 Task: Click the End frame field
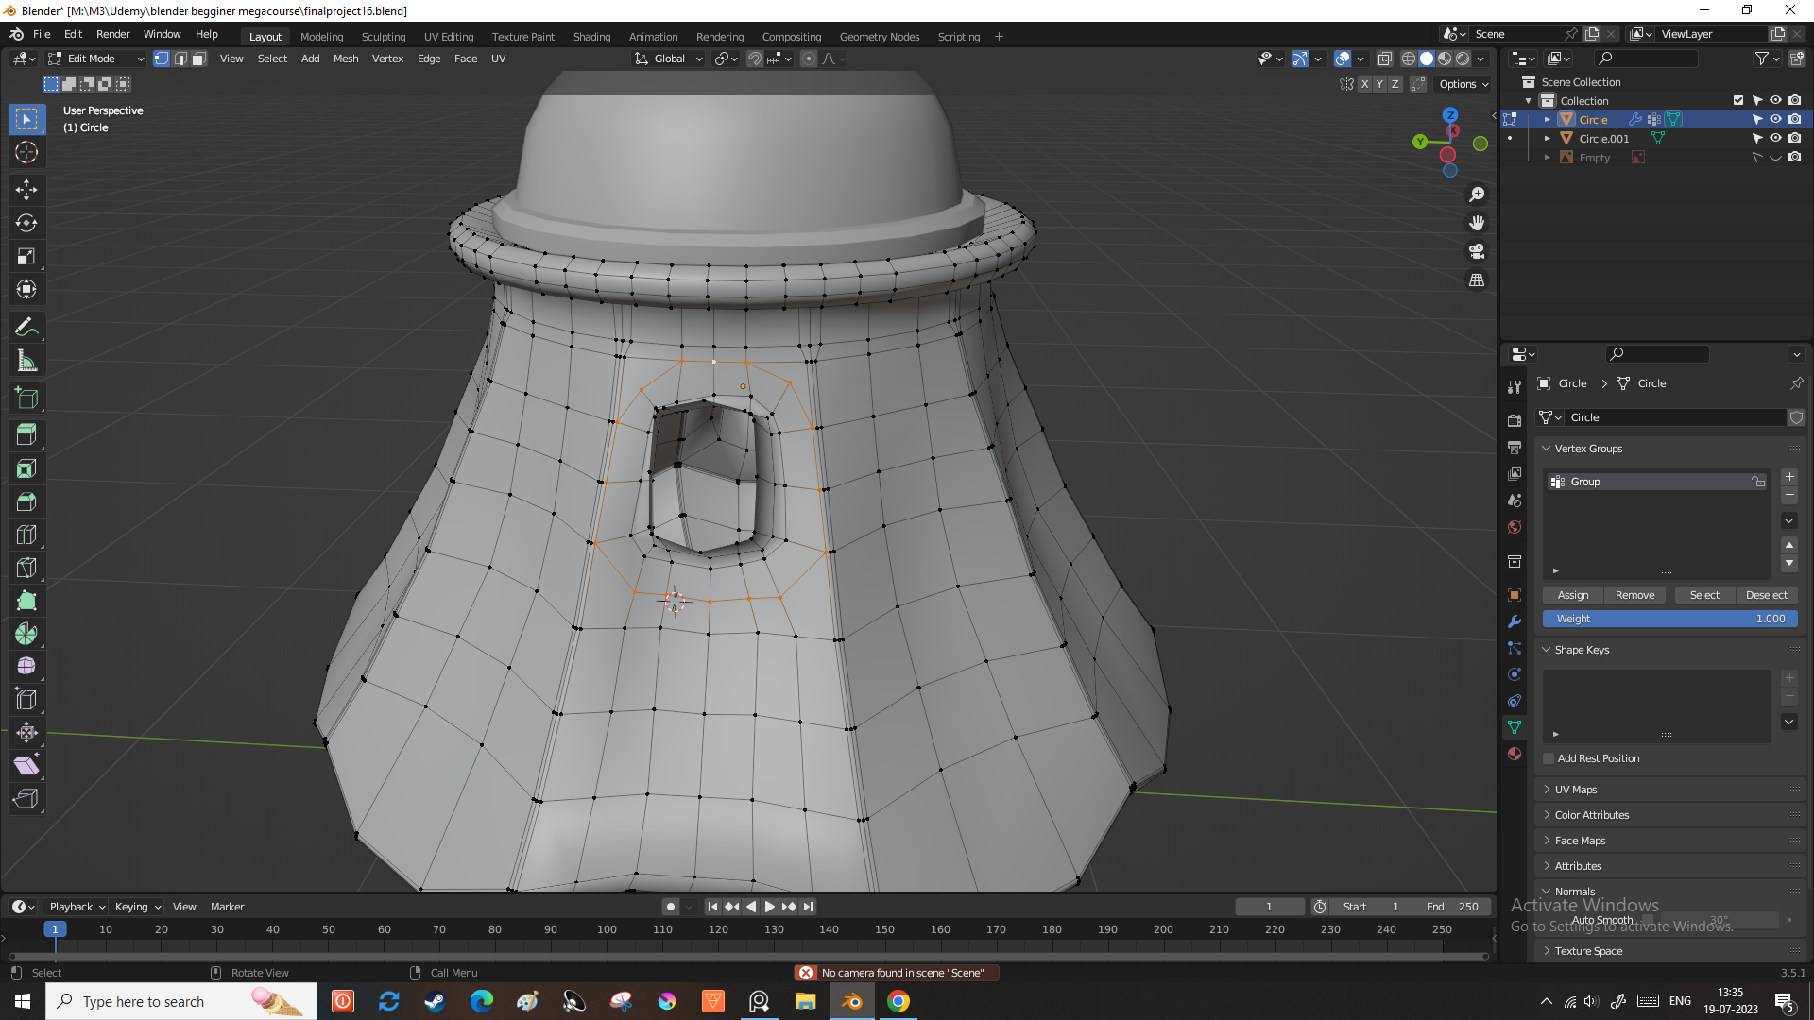pos(1453,907)
